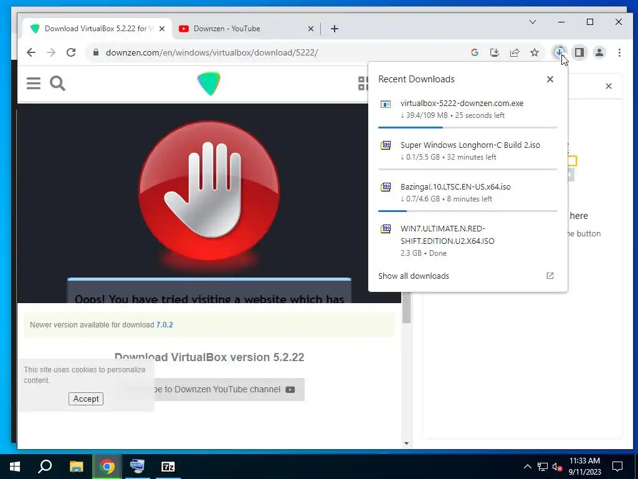
Task: Click virtualbox download progress bar
Action: pos(467,127)
